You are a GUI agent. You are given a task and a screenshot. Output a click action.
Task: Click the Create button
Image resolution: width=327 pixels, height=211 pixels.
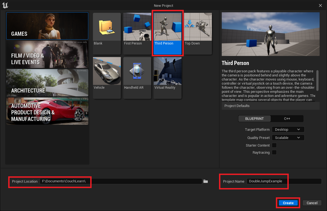pyautogui.click(x=288, y=203)
